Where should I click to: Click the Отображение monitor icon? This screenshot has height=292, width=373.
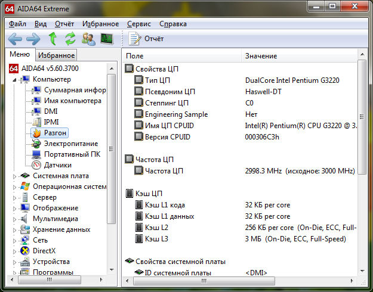pos(25,208)
